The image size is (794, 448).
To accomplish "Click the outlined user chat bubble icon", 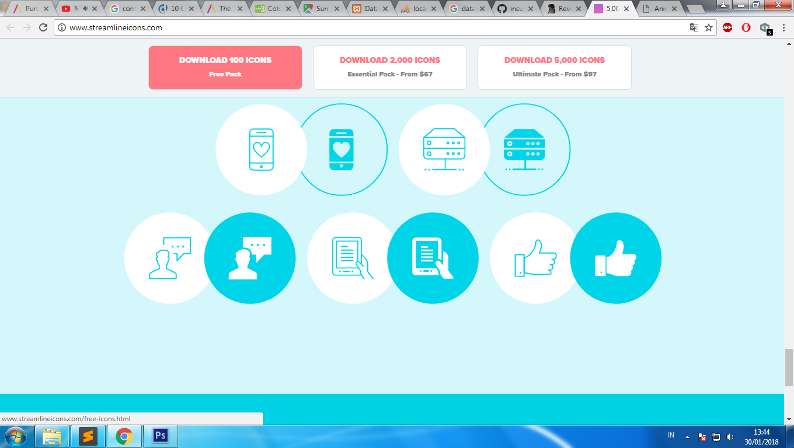I will point(170,258).
